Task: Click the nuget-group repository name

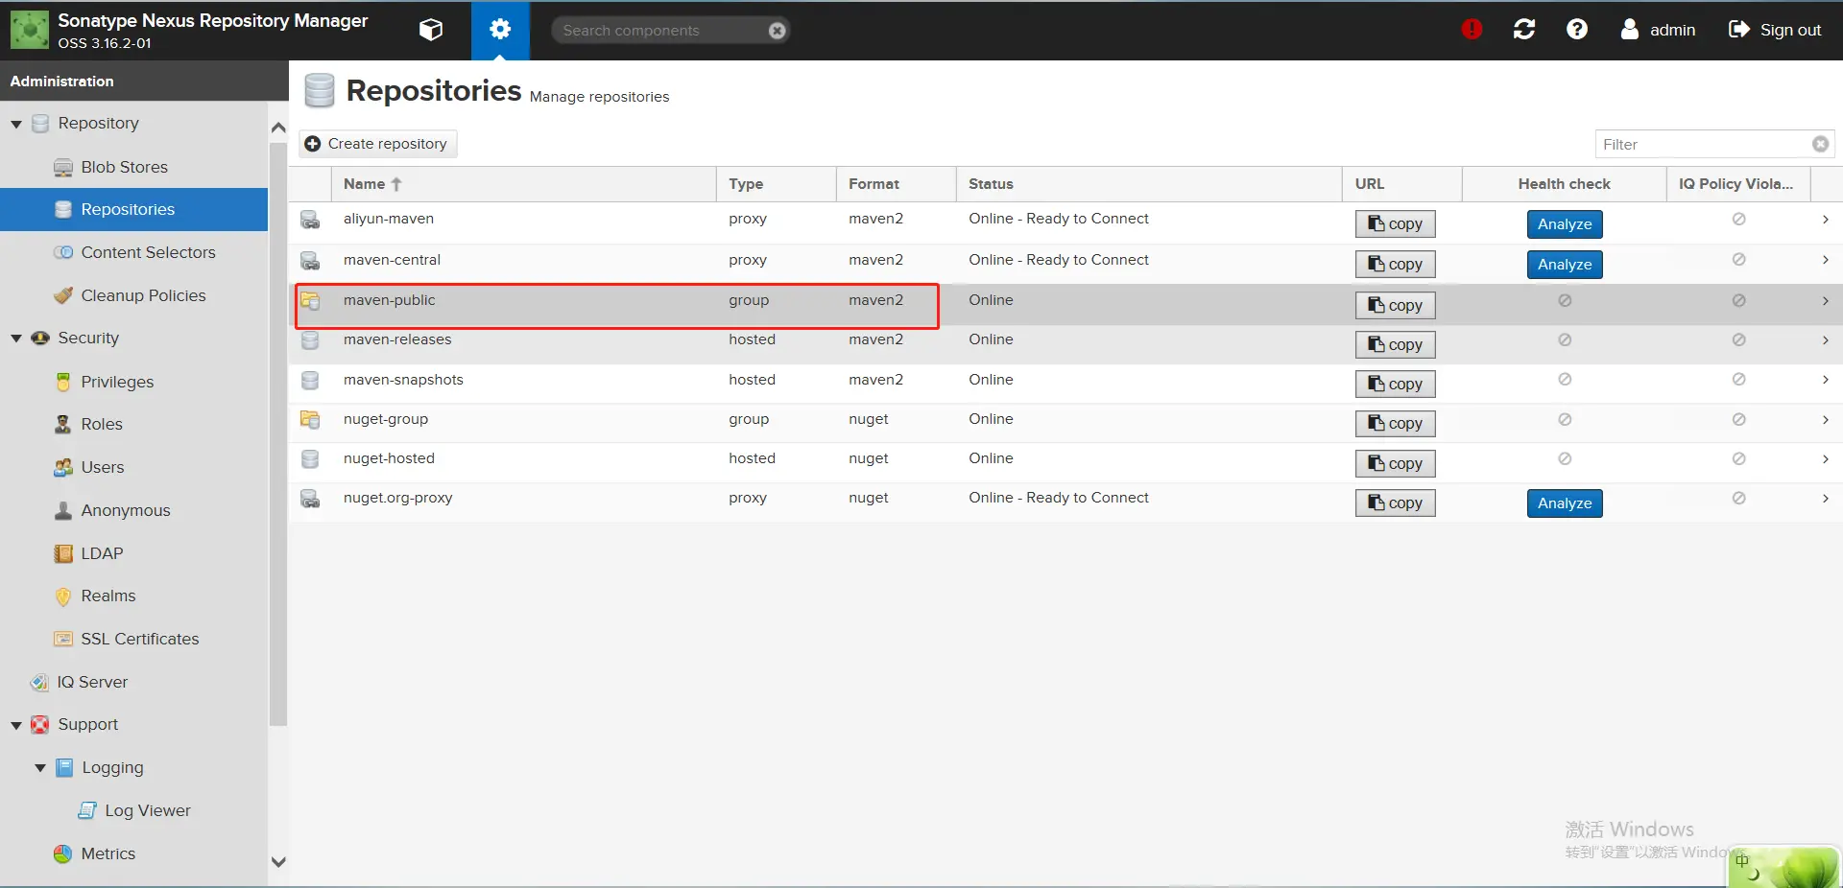Action: (386, 419)
